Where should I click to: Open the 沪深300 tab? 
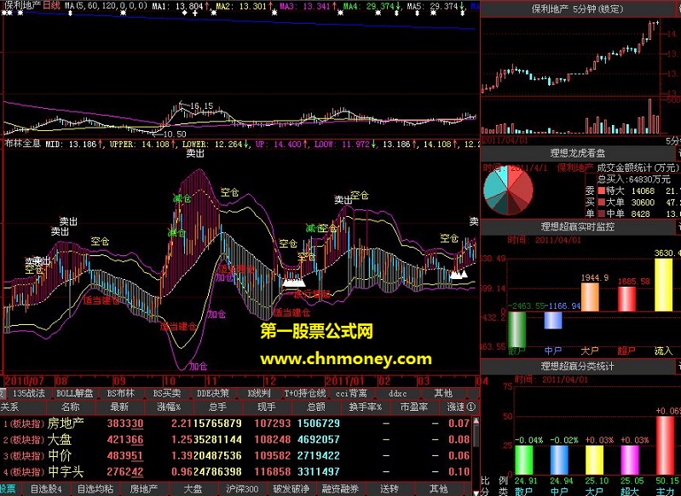[x=242, y=489]
